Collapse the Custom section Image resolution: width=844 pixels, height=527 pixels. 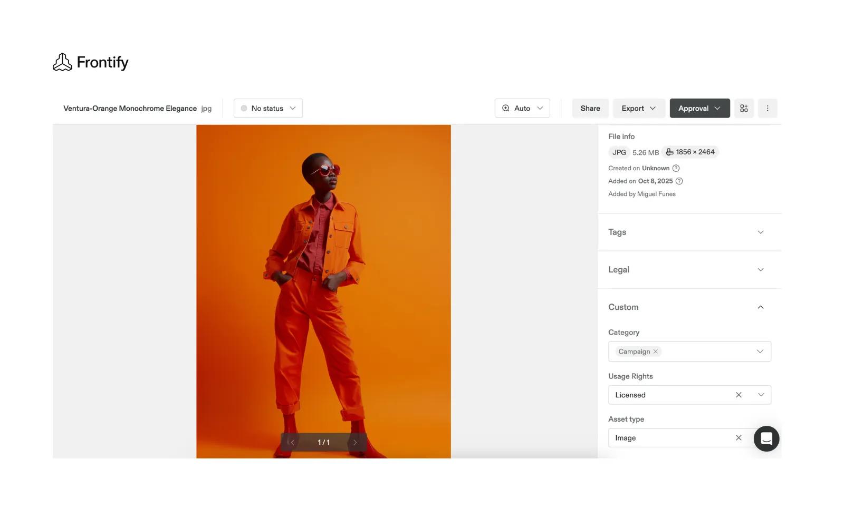tap(760, 307)
